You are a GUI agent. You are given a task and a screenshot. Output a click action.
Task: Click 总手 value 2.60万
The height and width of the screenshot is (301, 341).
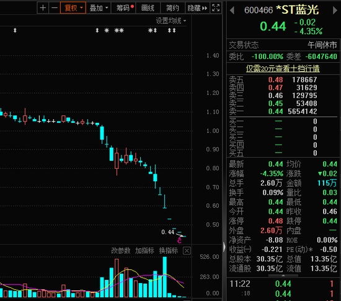coord(272,183)
